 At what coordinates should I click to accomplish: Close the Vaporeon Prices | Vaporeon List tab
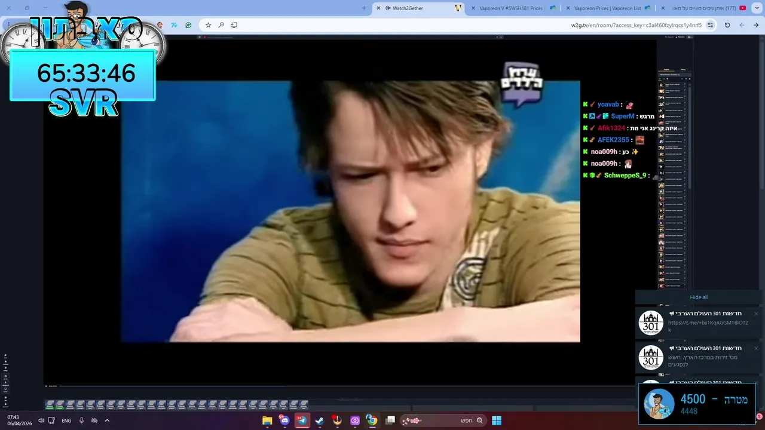(x=567, y=8)
